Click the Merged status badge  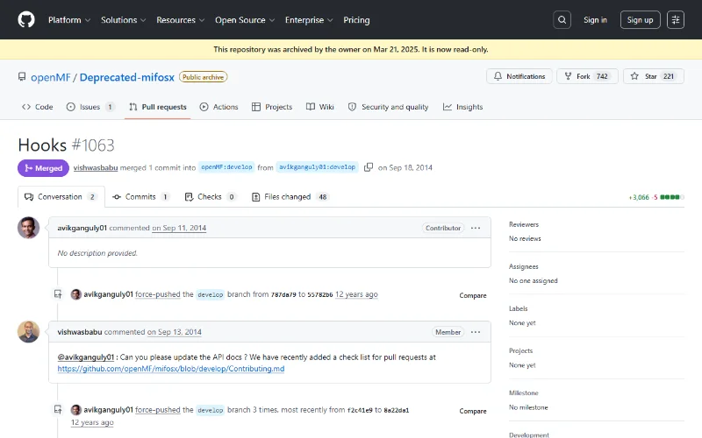43,168
